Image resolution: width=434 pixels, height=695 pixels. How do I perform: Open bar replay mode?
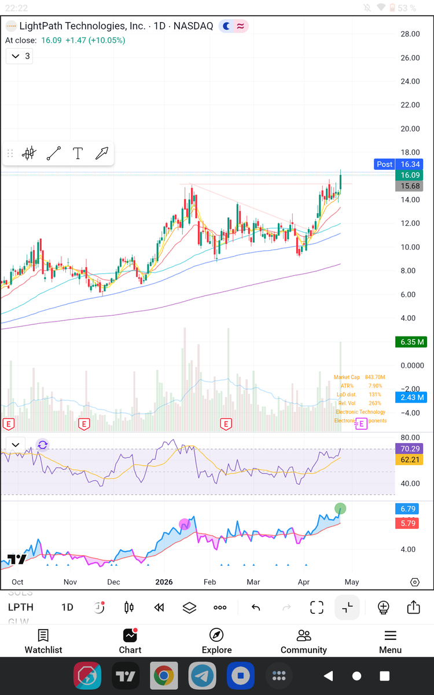coord(159,607)
